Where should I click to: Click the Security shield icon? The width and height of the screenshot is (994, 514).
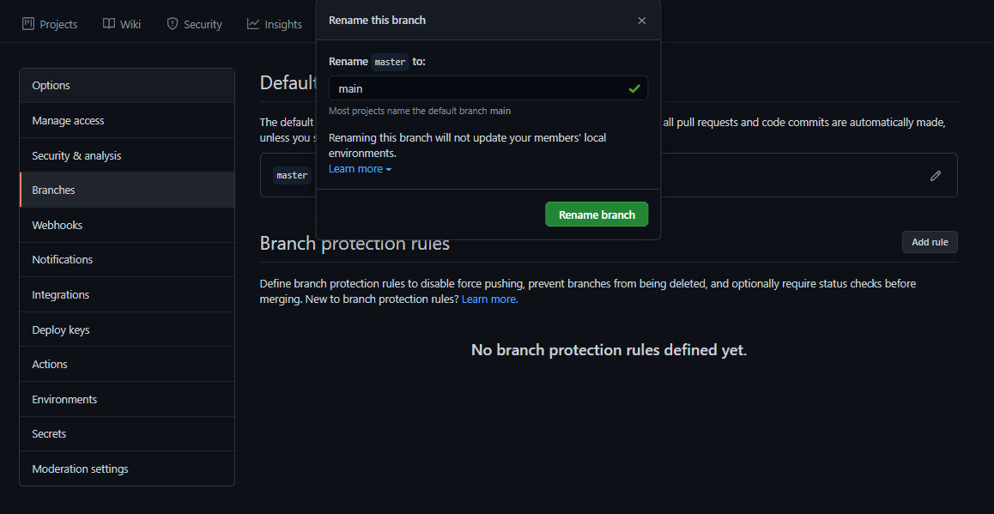pyautogui.click(x=170, y=24)
